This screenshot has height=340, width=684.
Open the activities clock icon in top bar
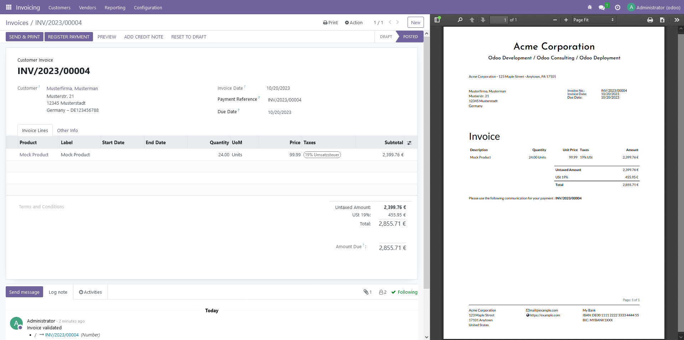(x=617, y=7)
